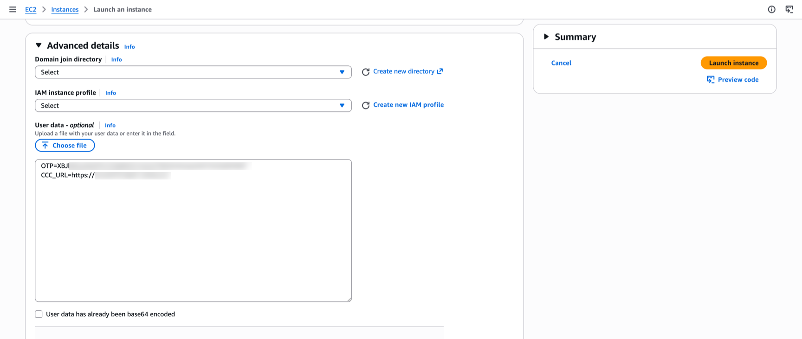Click the text area resize handle corner
This screenshot has height=339, width=802.
[x=349, y=299]
